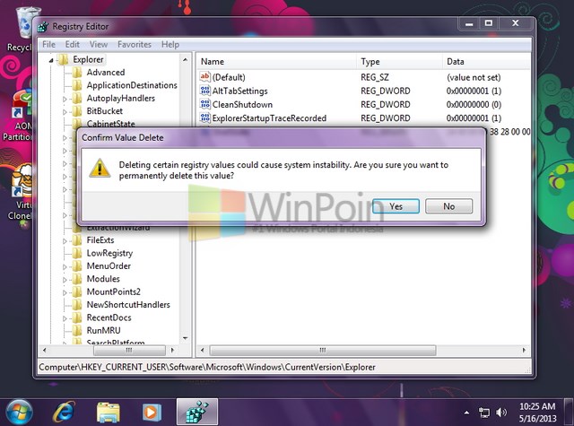
Task: Click the values pane horizontal scrollbar thumb
Action: click(323, 351)
